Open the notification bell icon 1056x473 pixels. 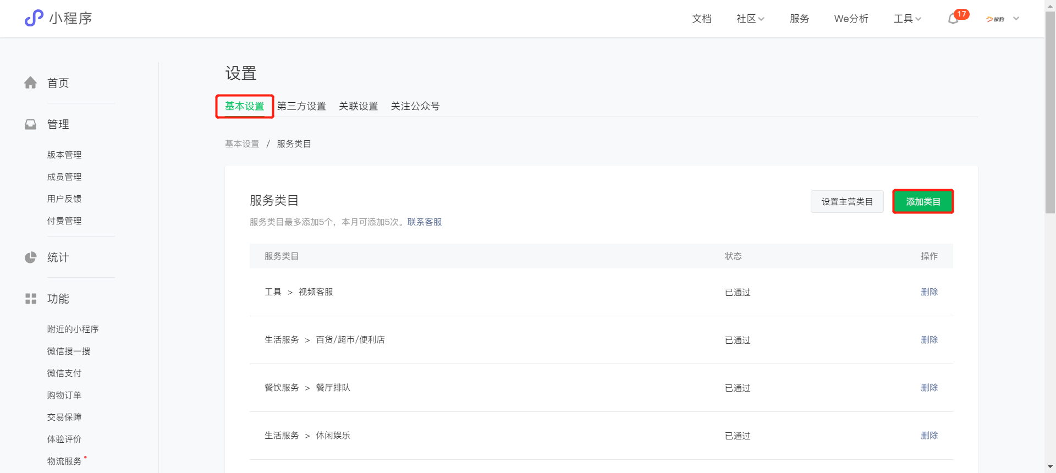[953, 19]
